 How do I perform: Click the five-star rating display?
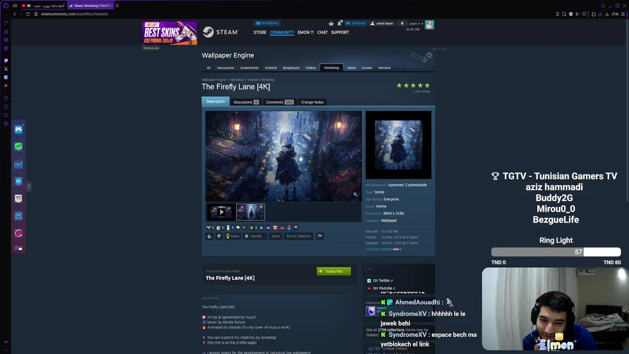(x=413, y=86)
